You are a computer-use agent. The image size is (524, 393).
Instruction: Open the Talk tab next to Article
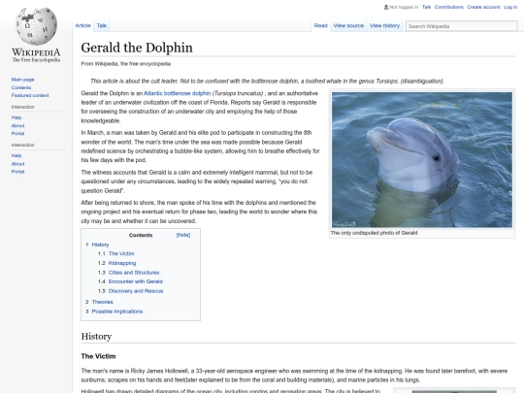(102, 25)
